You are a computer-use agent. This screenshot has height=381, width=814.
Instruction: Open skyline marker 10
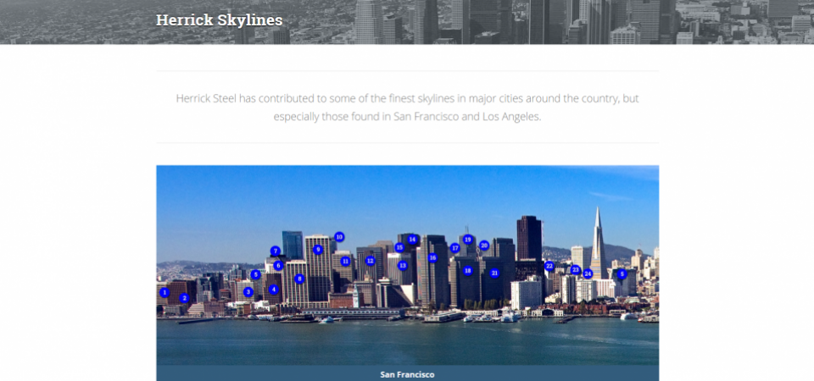339,237
